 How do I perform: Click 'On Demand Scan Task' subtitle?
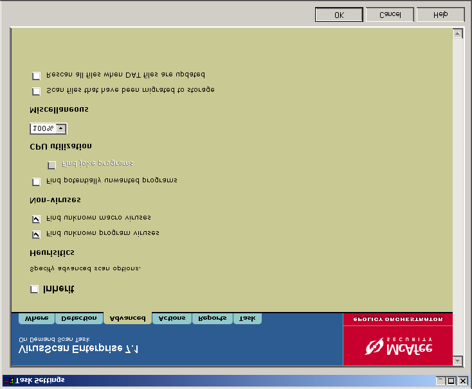[x=54, y=340]
